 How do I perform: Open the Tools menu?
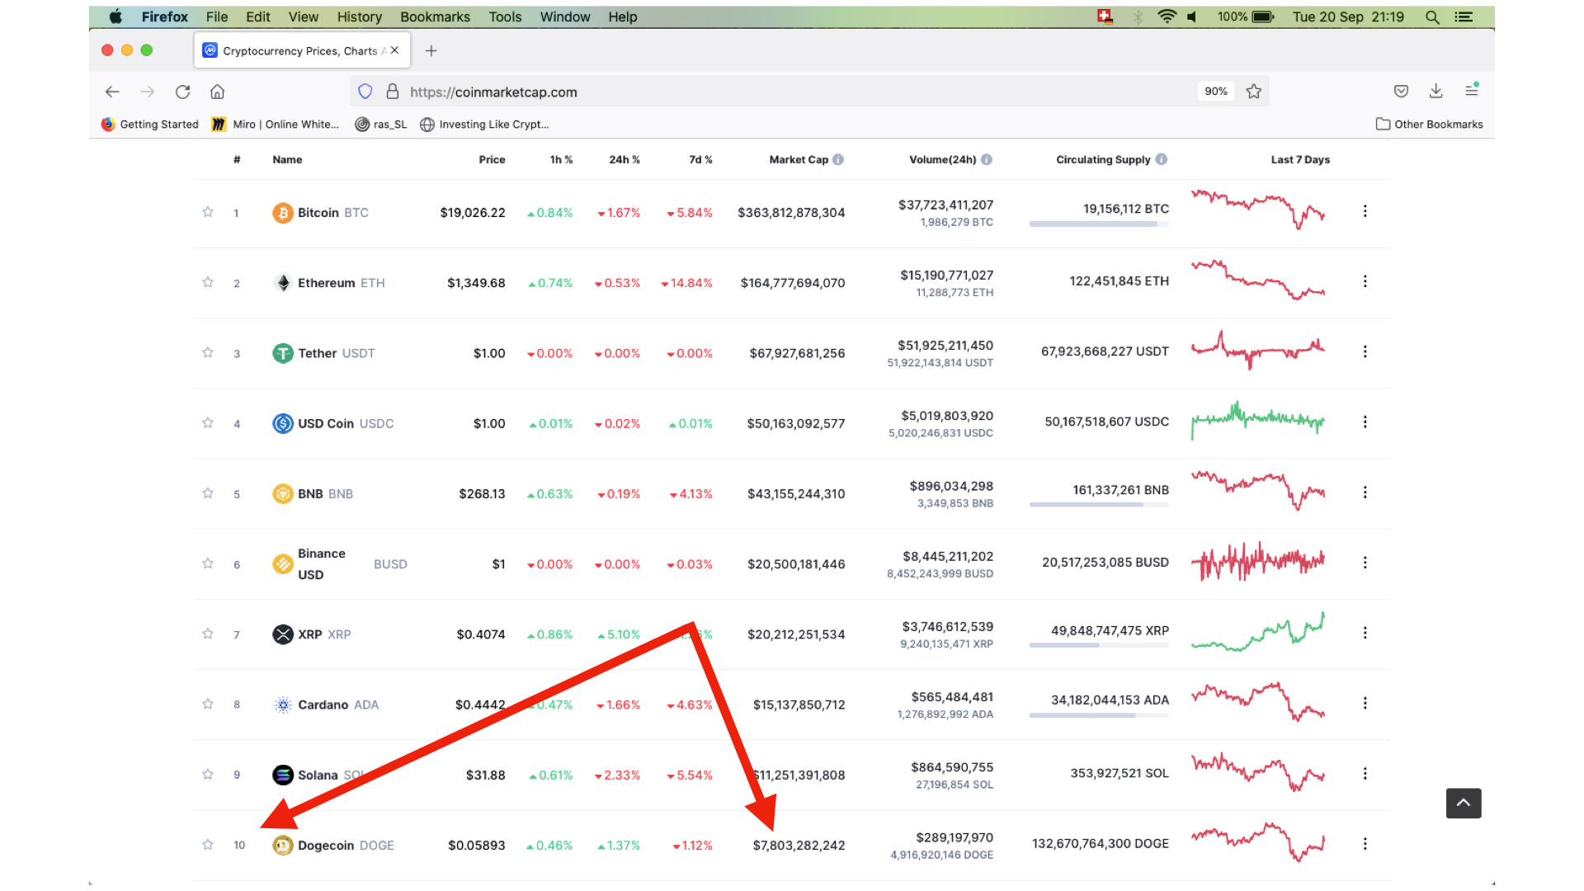pos(505,16)
